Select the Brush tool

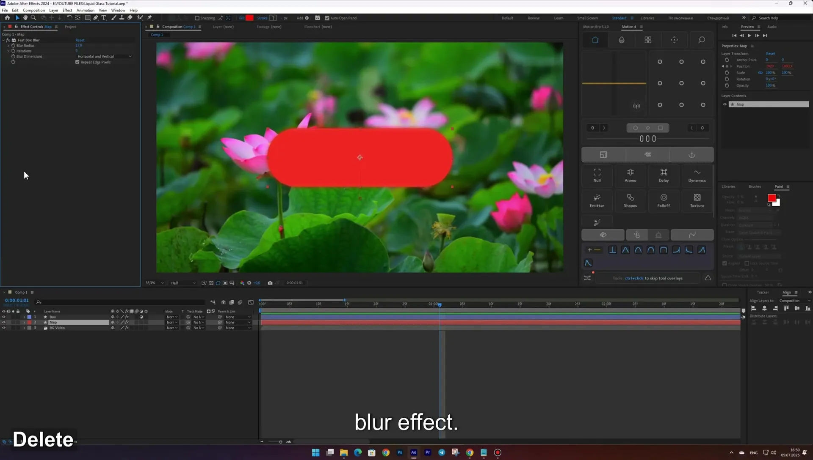pos(114,18)
